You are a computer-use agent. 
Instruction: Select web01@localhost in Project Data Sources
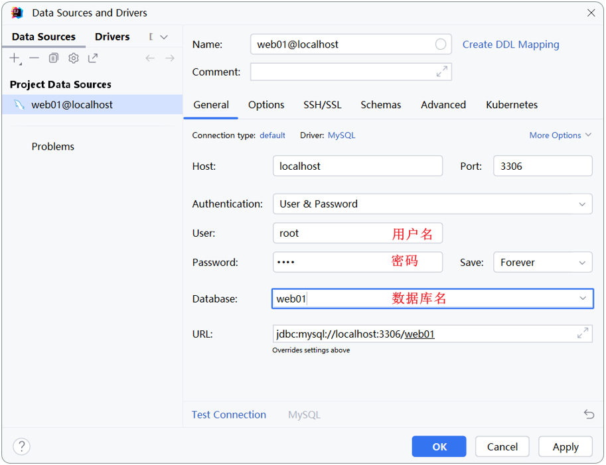[92, 105]
